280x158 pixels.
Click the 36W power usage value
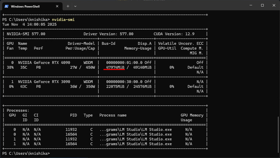73,87
